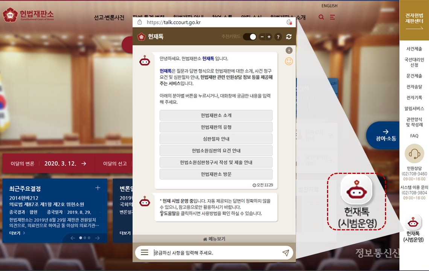Open the site search magnifier icon
Image resolution: width=429 pixels, height=271 pixels.
tap(321, 17)
